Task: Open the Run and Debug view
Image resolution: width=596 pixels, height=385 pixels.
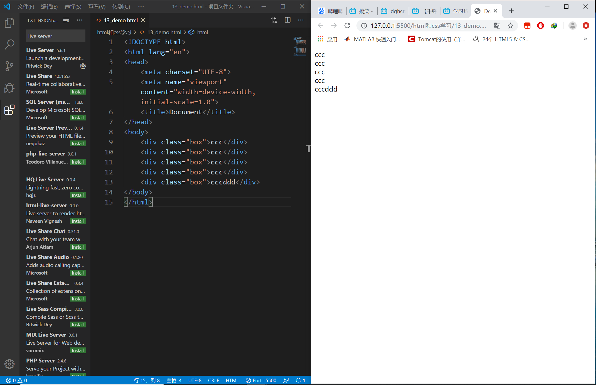Action: [x=9, y=88]
